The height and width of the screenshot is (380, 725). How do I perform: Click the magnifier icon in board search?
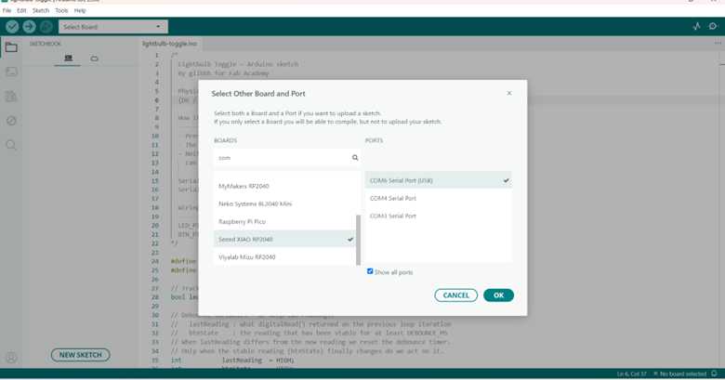pos(355,158)
